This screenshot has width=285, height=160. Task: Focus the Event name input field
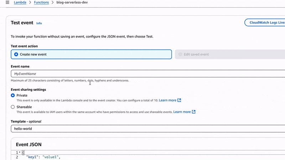(x=148, y=74)
